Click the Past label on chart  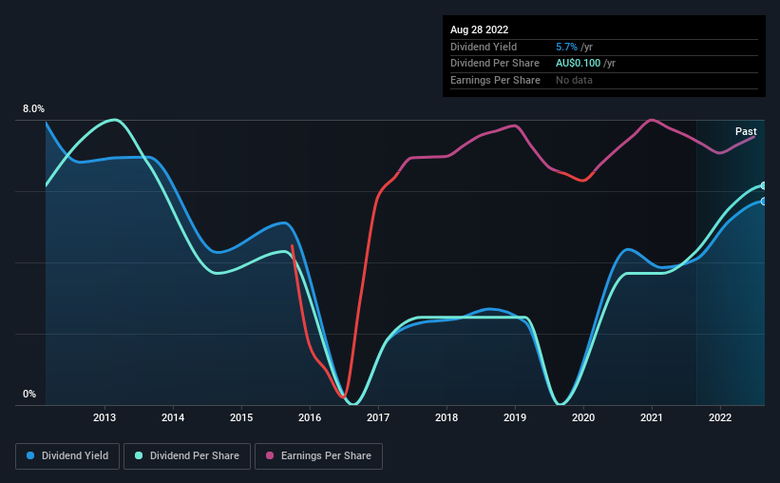[746, 131]
